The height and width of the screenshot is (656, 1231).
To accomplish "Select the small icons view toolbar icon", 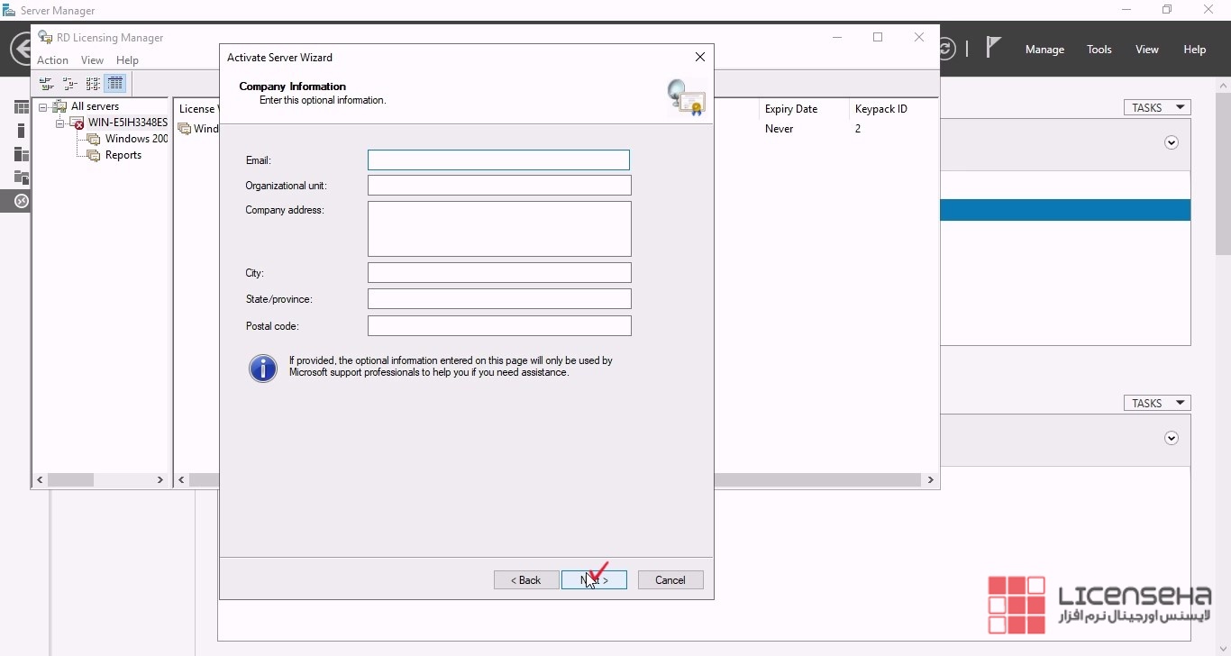I will [69, 84].
